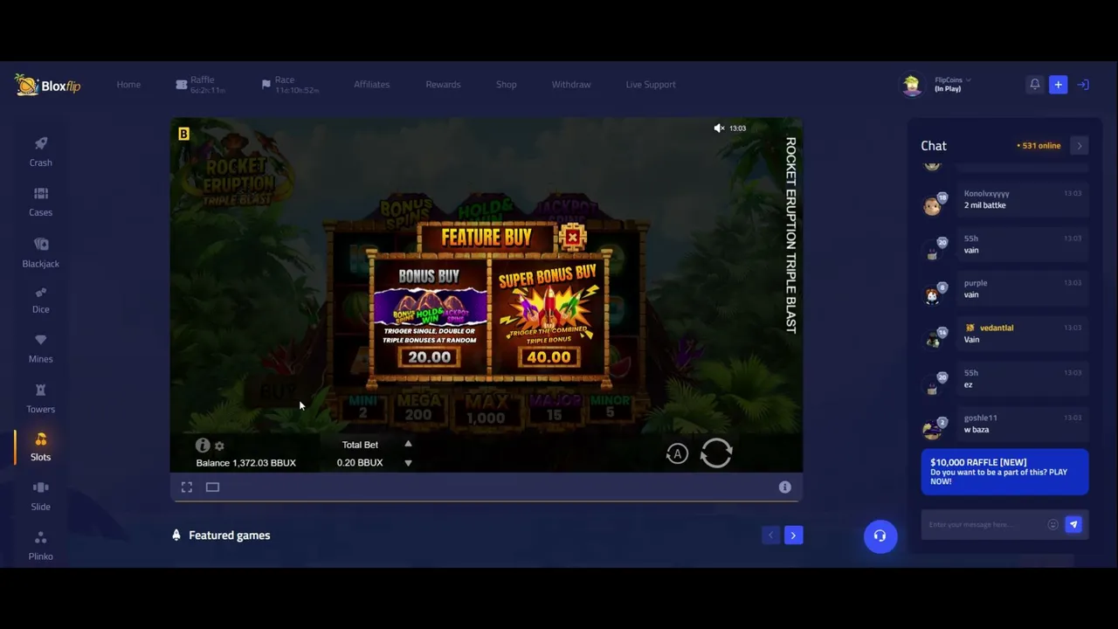Viewport: 1118px width, 629px height.
Task: Toggle autoplay in the slot game
Action: [677, 453]
